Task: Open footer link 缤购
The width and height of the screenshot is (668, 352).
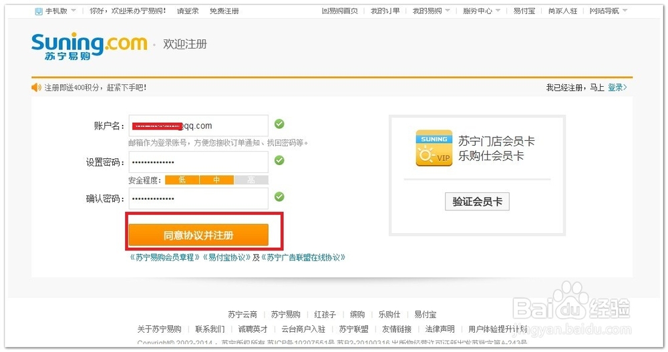Action: (357, 315)
